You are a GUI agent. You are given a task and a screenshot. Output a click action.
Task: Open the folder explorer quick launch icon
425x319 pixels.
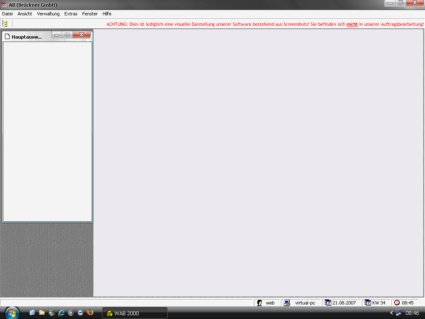[x=42, y=313]
